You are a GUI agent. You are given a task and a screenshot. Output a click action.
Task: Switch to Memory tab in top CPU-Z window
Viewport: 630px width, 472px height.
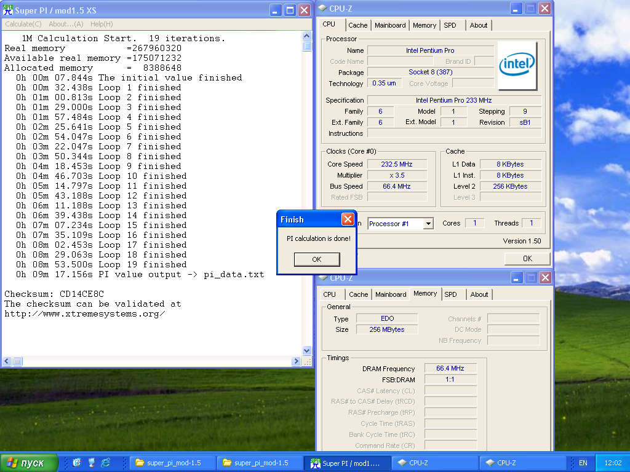click(x=425, y=25)
